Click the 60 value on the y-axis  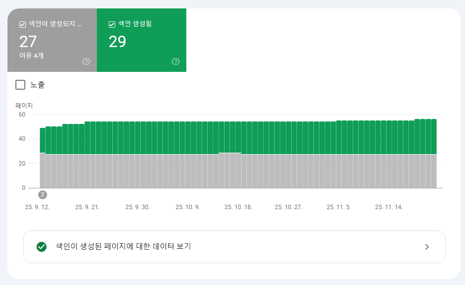pyautogui.click(x=22, y=114)
